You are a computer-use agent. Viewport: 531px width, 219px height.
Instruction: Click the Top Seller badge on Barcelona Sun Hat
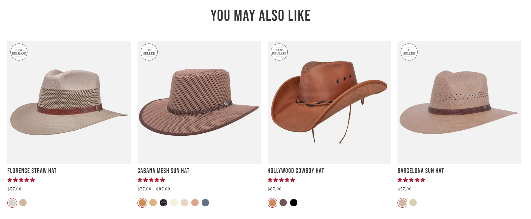tap(409, 52)
